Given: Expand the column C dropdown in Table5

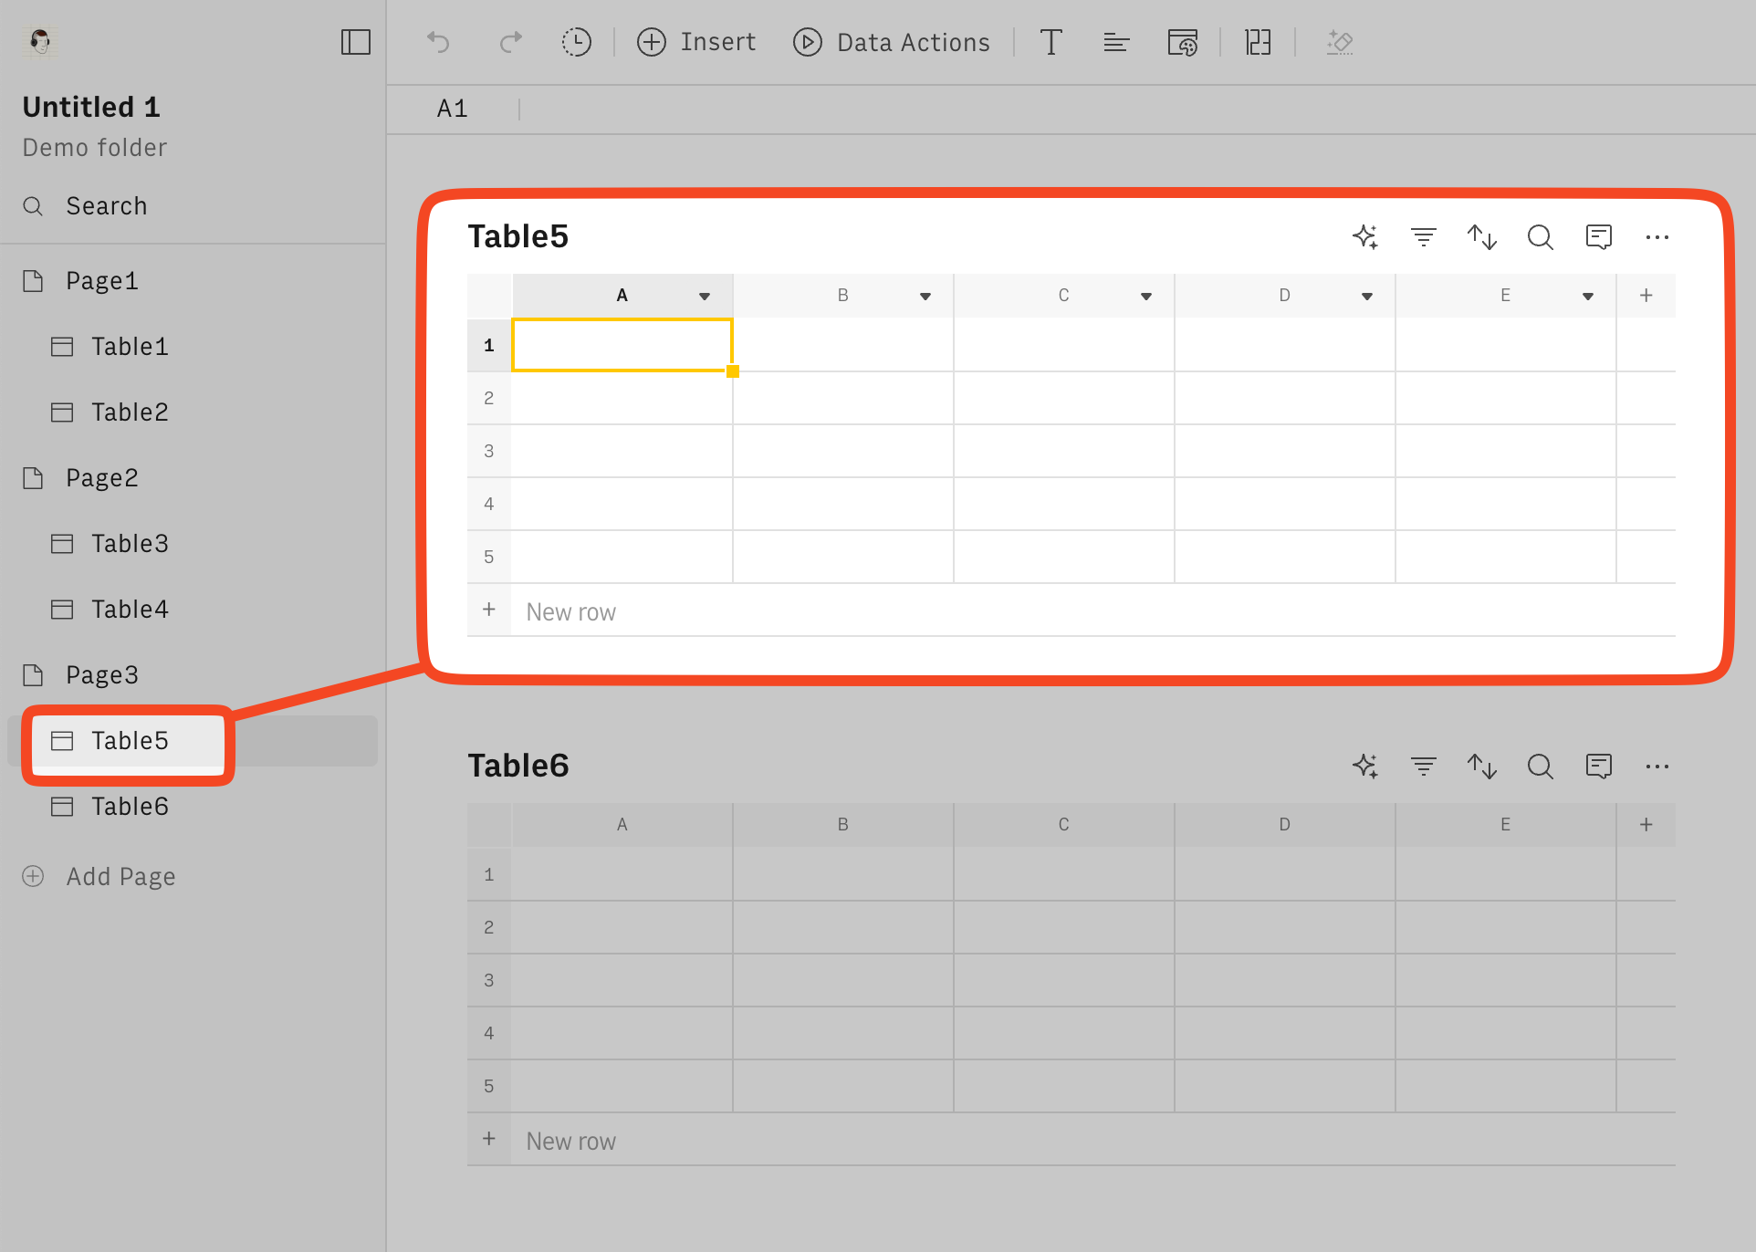Looking at the screenshot, I should (1147, 294).
